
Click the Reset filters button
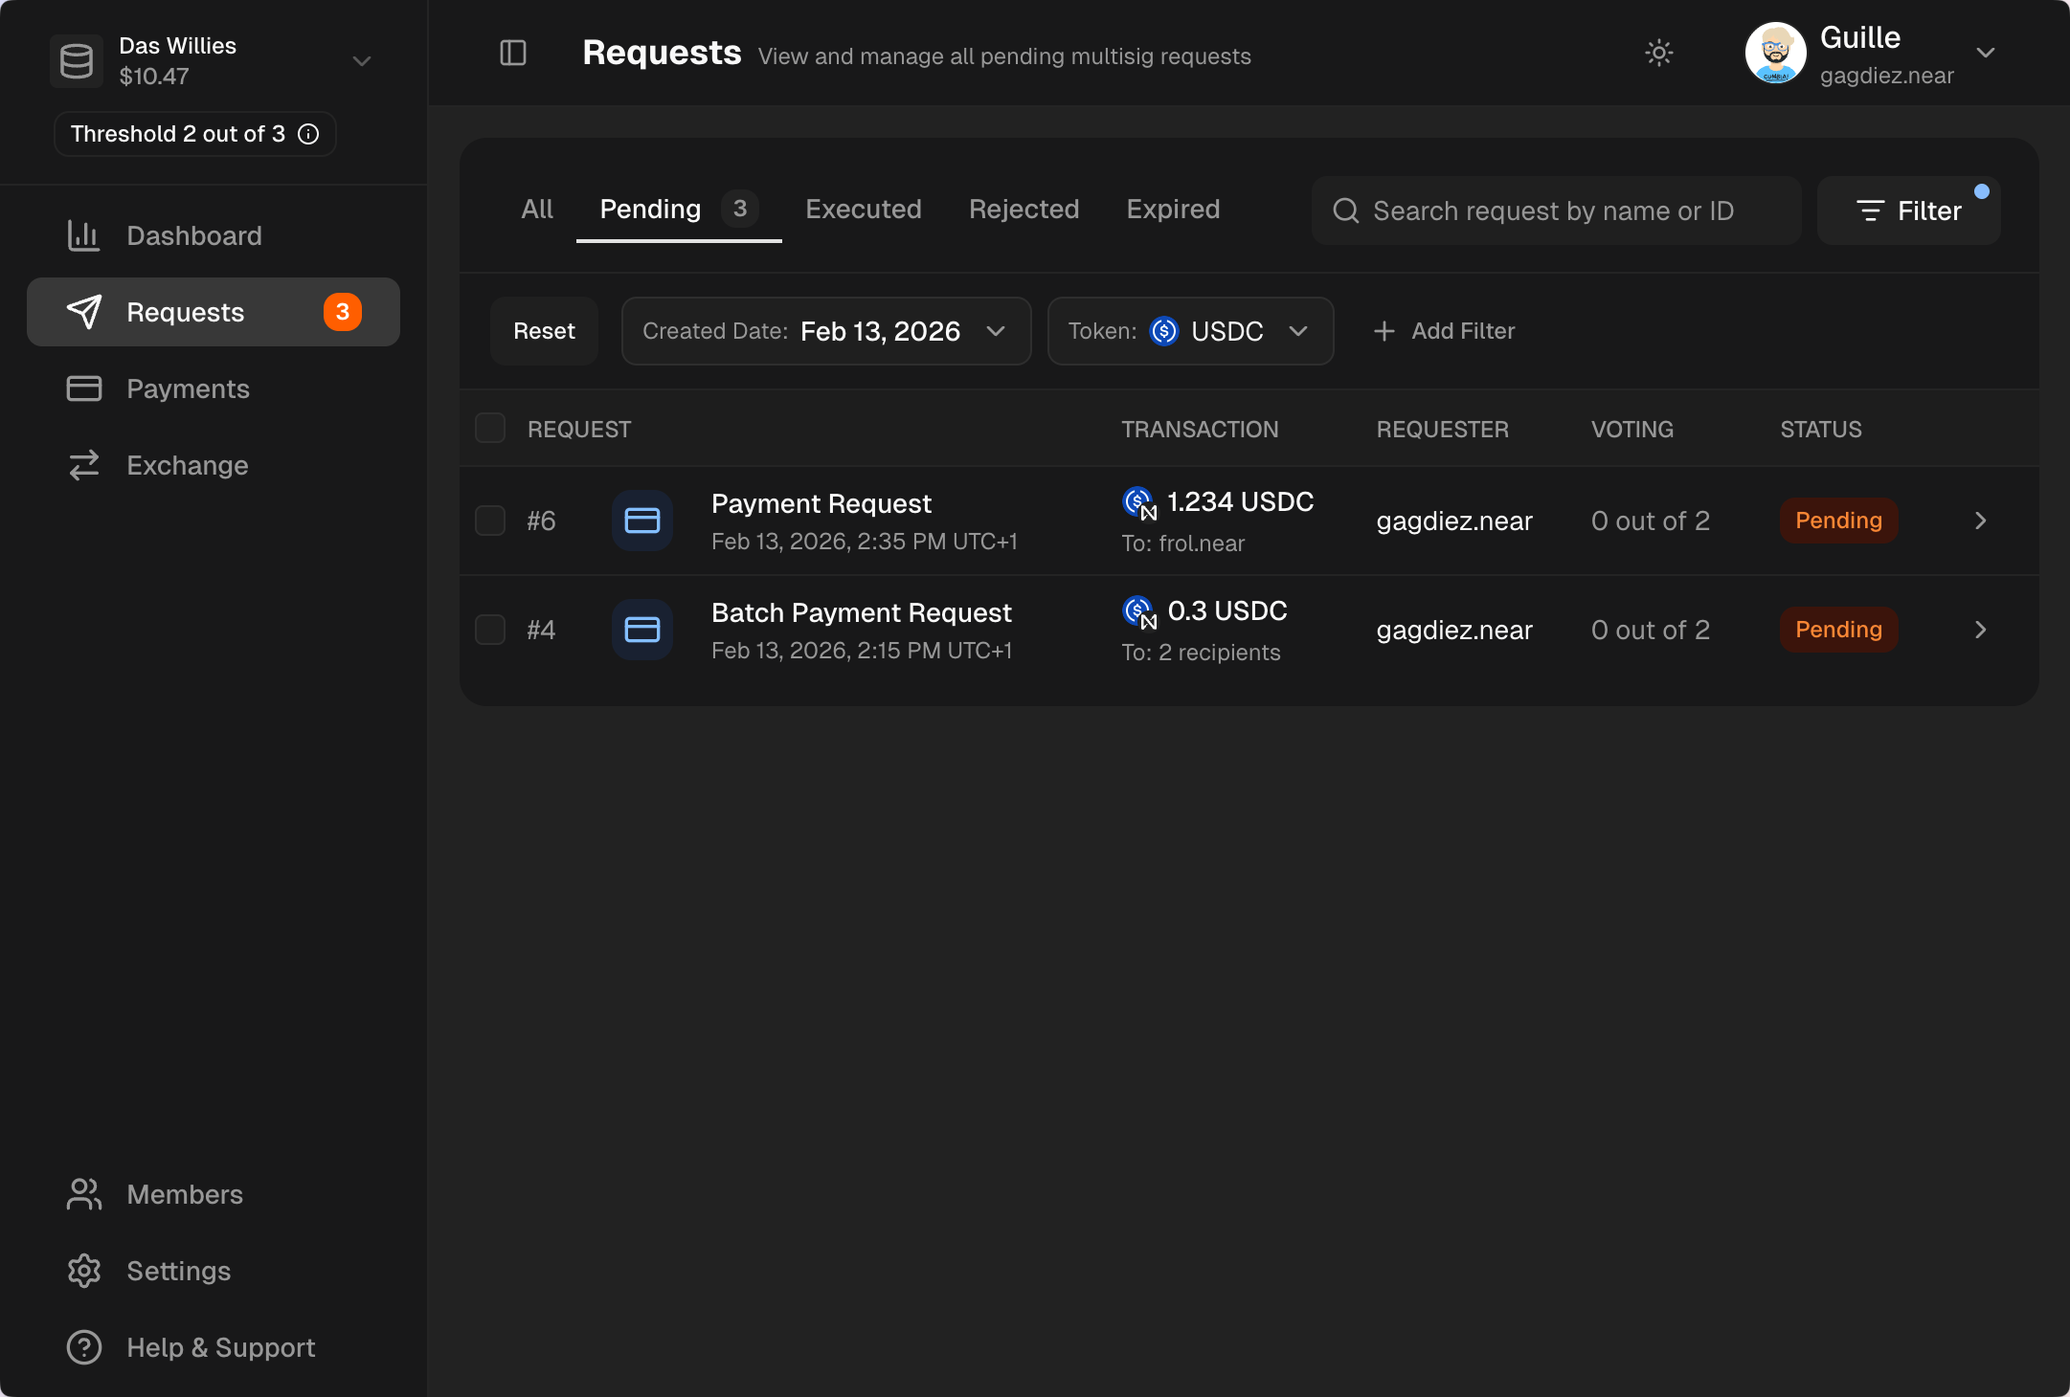pos(544,331)
